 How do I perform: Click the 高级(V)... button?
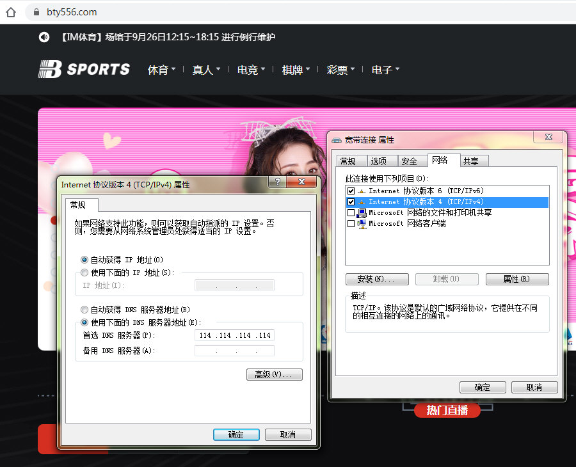[274, 375]
